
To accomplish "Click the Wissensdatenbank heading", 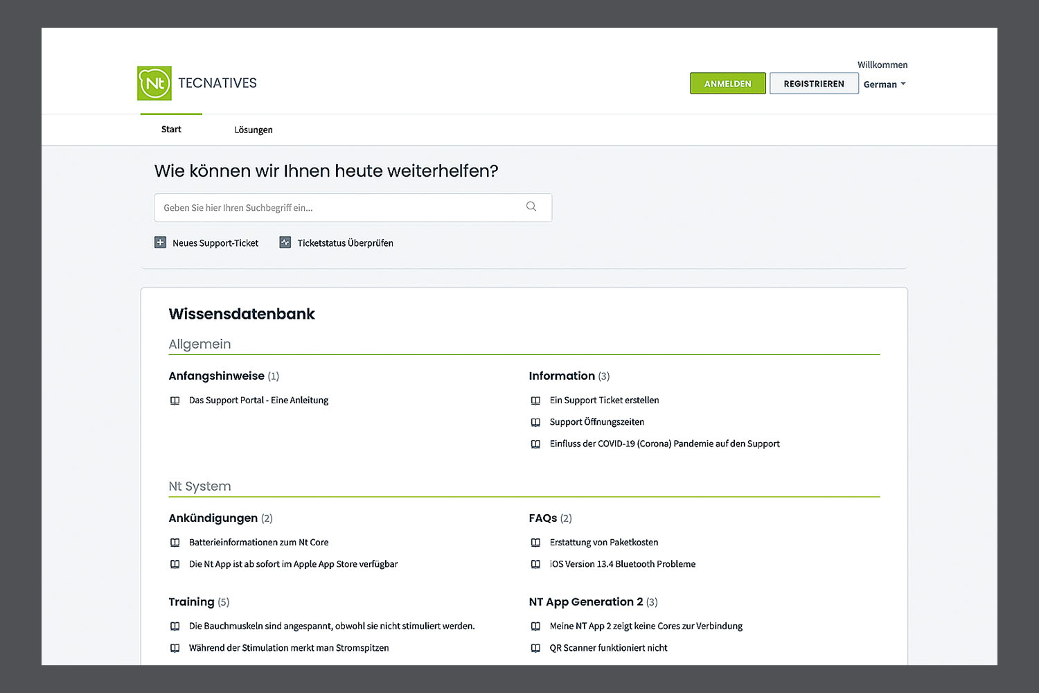I will [242, 314].
